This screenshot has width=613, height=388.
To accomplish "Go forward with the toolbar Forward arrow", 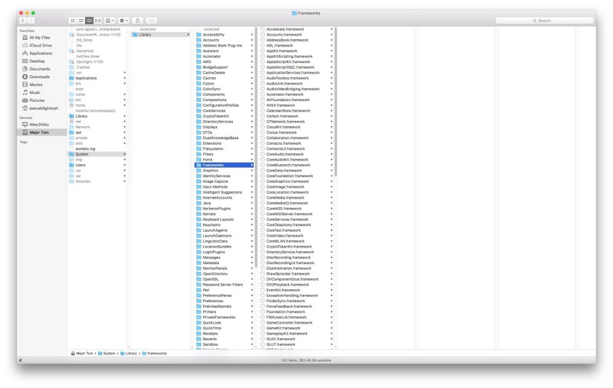I will (31, 20).
